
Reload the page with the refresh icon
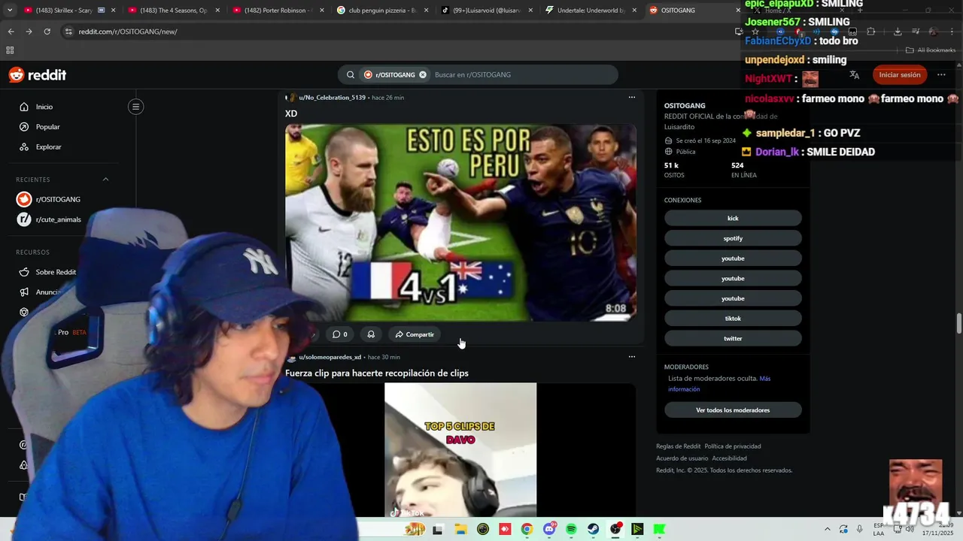tap(47, 32)
